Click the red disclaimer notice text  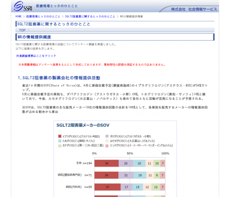(x=92, y=65)
